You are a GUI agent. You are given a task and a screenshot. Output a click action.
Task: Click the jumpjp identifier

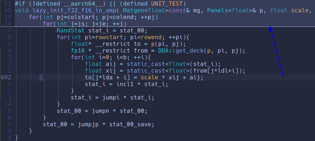coord(89,124)
